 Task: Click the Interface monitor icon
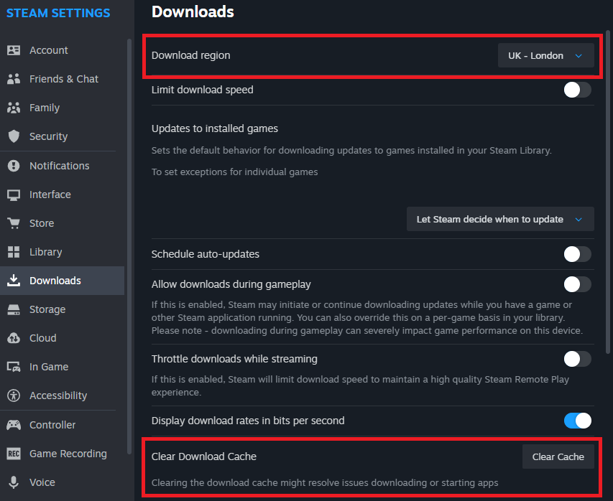click(x=14, y=195)
